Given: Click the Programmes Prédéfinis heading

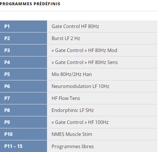Looking at the screenshot, I should tap(30, 4).
